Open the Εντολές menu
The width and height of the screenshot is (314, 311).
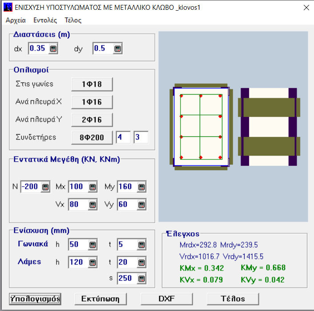click(45, 20)
